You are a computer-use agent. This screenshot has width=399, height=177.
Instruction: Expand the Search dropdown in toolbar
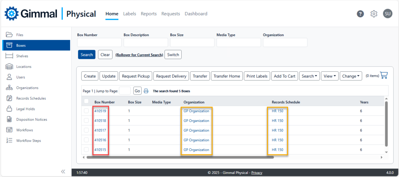click(309, 76)
